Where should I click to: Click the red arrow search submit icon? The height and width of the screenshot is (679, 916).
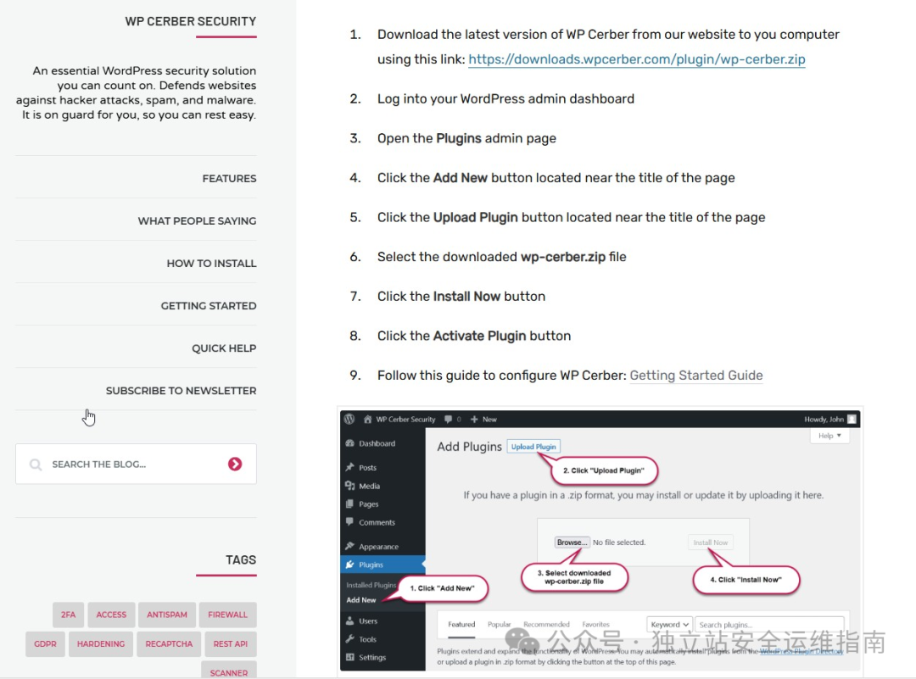point(235,464)
